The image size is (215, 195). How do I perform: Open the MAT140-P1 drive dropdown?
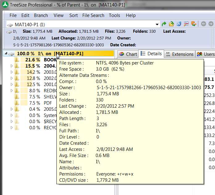point(157,25)
